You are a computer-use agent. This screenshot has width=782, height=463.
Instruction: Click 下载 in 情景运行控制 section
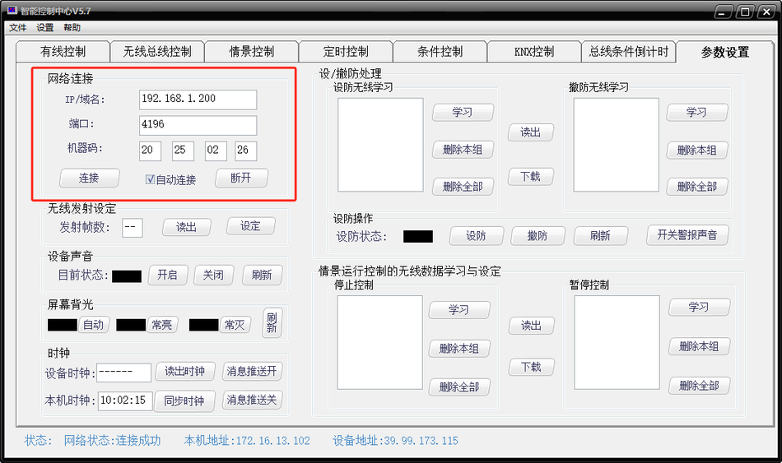coord(531,368)
